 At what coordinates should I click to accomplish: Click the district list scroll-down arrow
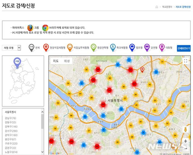pos(42,152)
